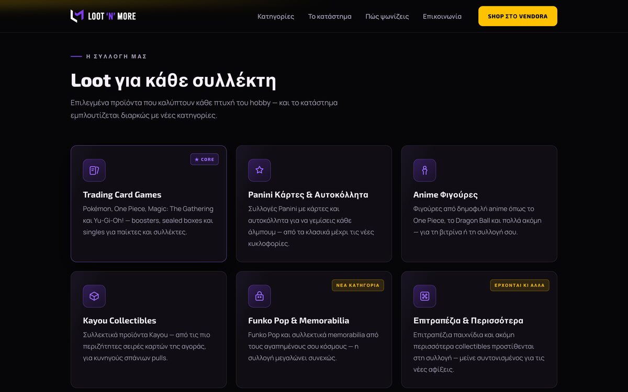The height and width of the screenshot is (392, 628).
Task: Click the text starting Συλλογές Panini
Action: [311, 226]
